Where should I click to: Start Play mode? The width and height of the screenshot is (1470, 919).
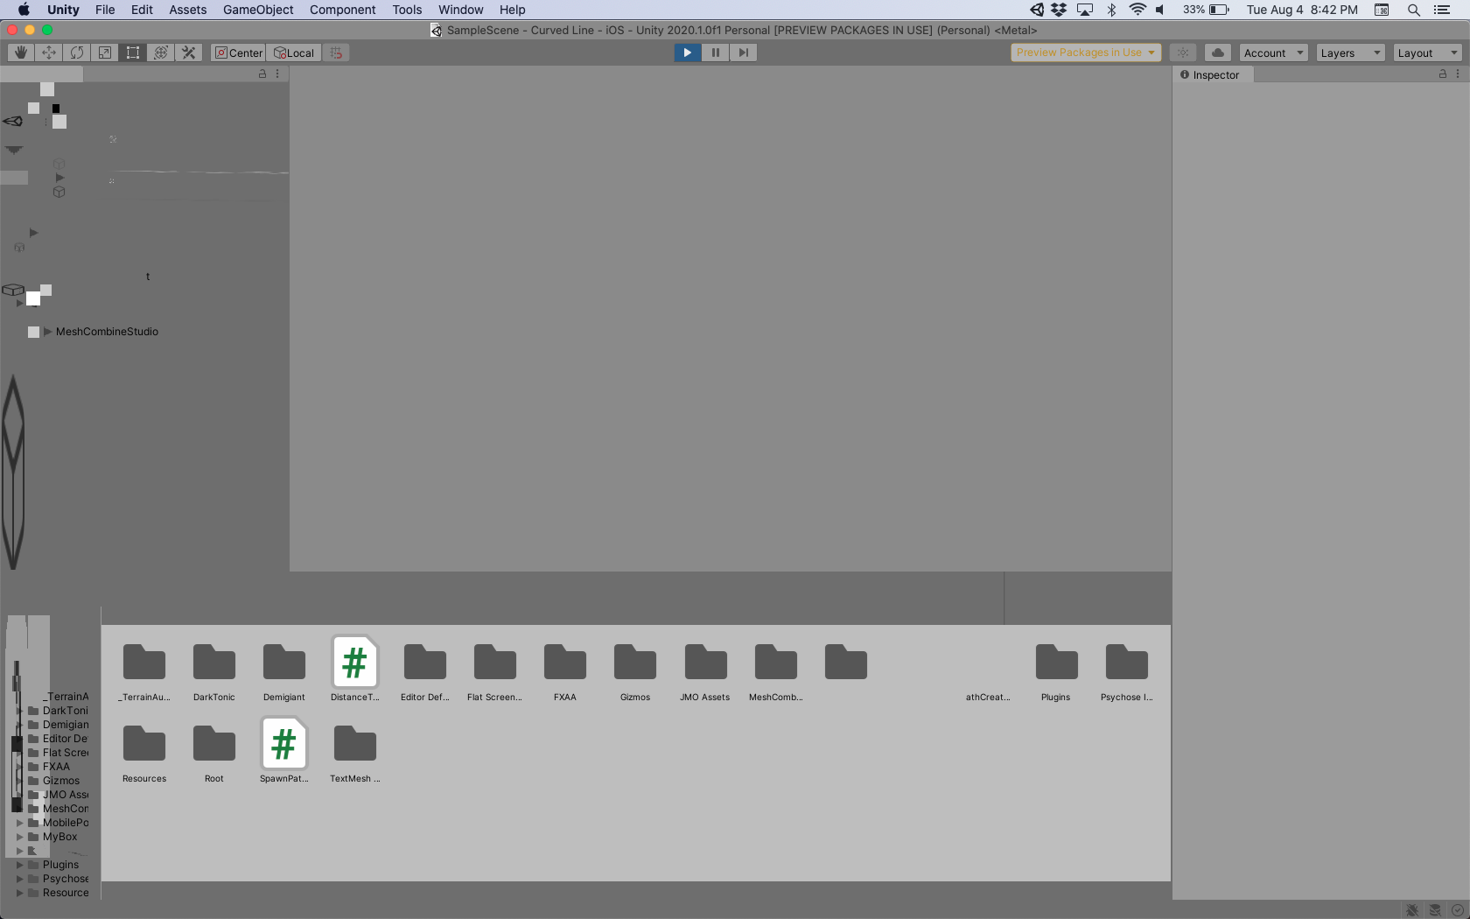[x=688, y=53]
